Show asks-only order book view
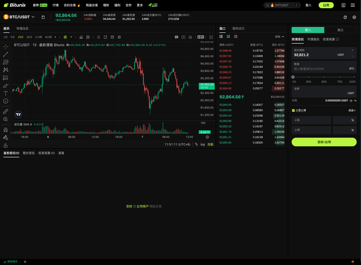The width and height of the screenshot is (361, 265). [236, 37]
